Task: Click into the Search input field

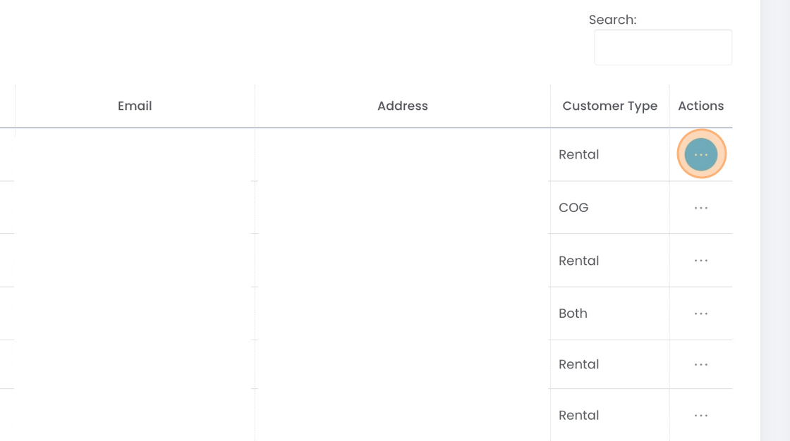Action: 662,48
